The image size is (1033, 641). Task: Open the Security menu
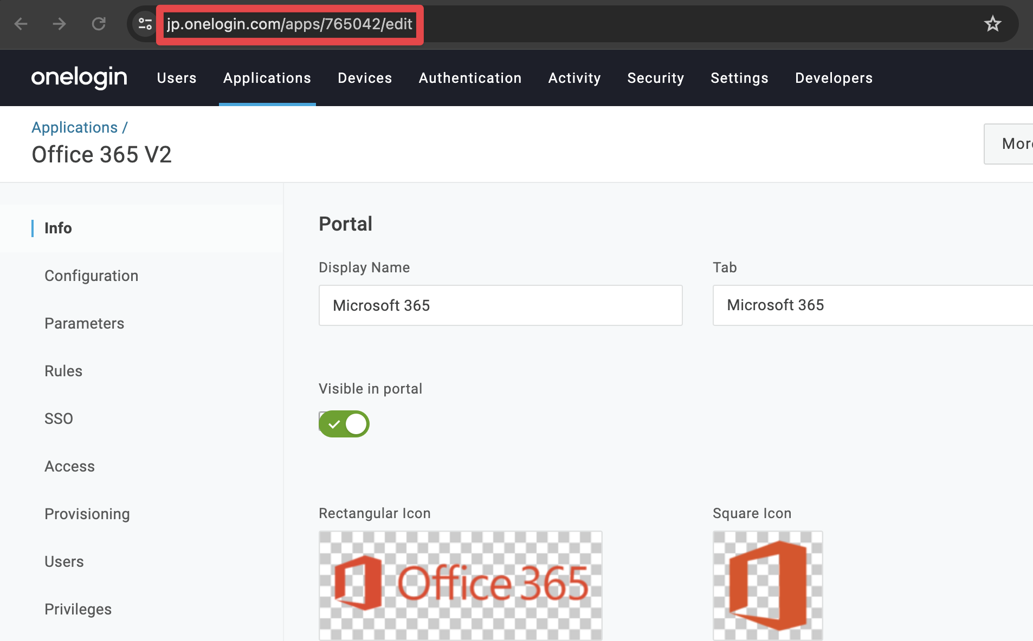(656, 78)
